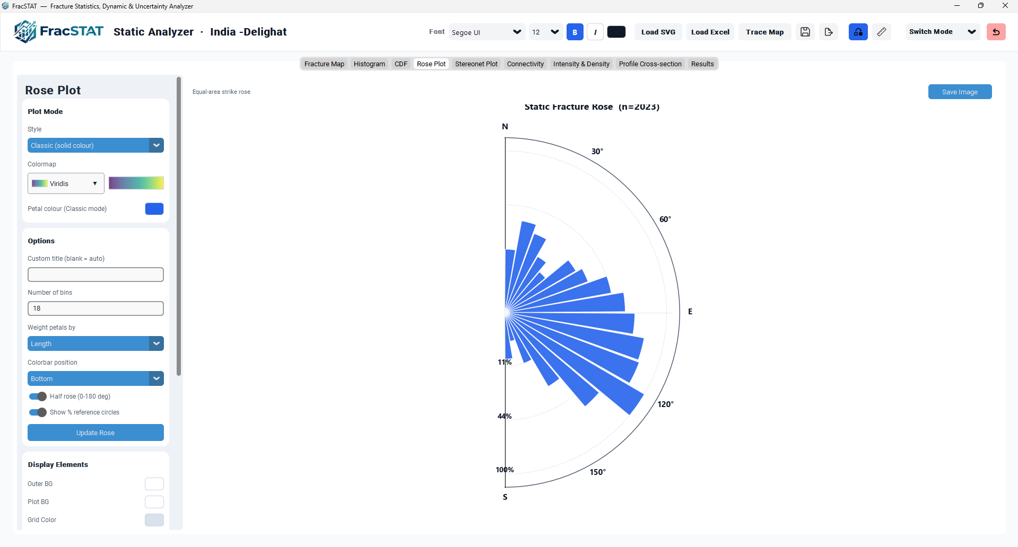The height and width of the screenshot is (547, 1018).
Task: Open the Switch Mode dropdown
Action: point(943,32)
